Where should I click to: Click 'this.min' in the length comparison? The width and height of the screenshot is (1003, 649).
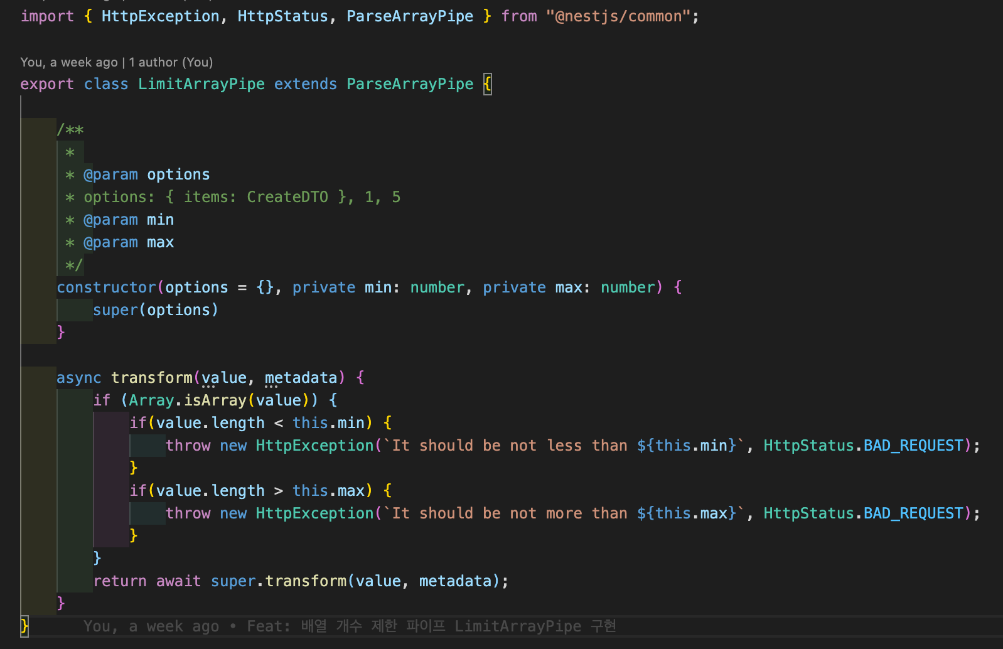tap(328, 423)
